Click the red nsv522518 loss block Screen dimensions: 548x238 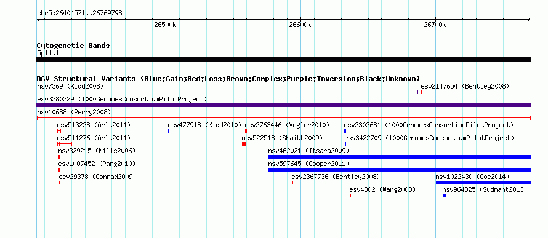(244, 144)
